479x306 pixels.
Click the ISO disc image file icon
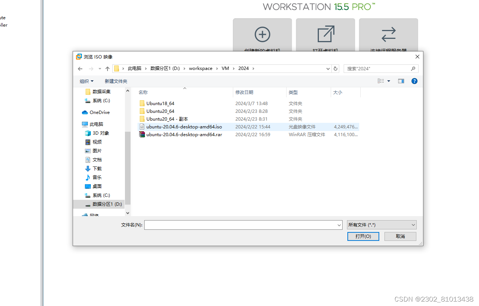(x=142, y=127)
